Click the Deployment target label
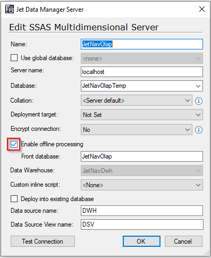Viewport: 211px width, 258px height. [x=35, y=114]
